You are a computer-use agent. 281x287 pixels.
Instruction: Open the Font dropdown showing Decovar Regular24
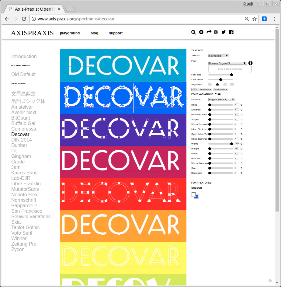point(227,63)
